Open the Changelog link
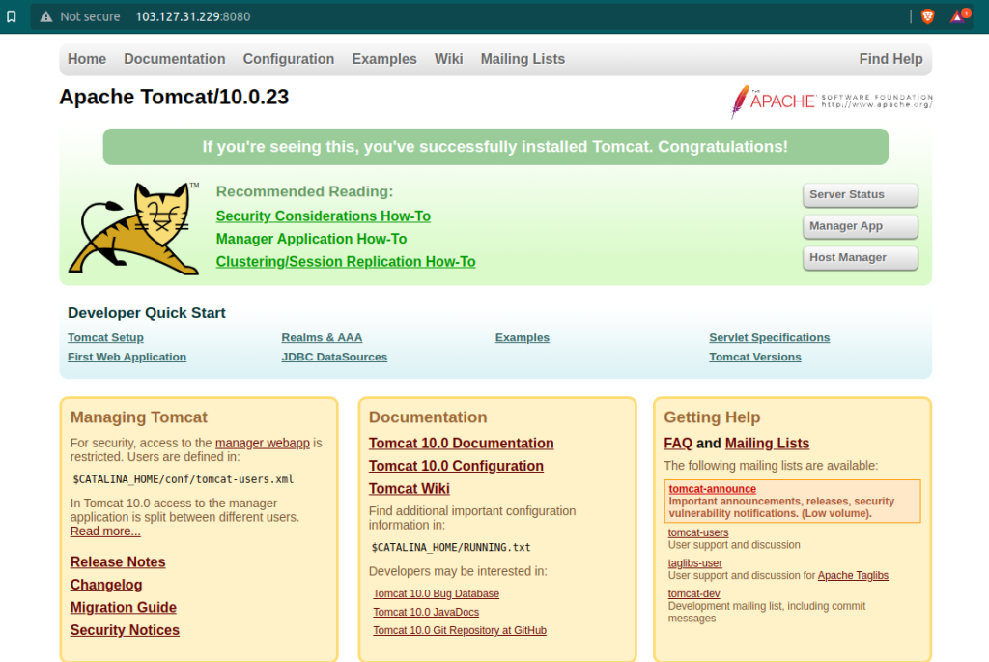This screenshot has width=989, height=662. click(106, 585)
